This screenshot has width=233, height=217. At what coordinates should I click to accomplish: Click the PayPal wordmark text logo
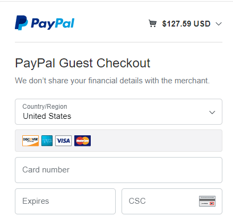[53, 23]
